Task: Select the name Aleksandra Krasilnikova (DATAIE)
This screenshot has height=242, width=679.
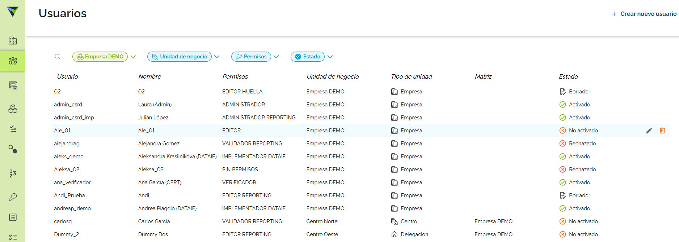Action: [x=177, y=157]
